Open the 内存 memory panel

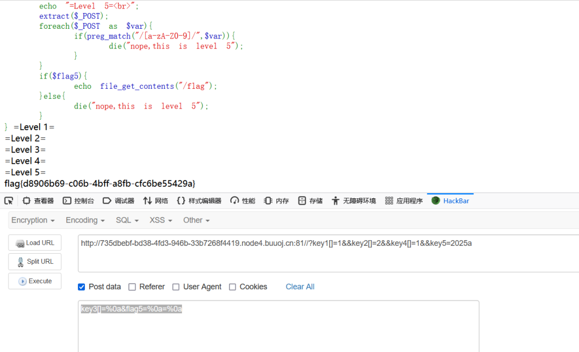276,201
